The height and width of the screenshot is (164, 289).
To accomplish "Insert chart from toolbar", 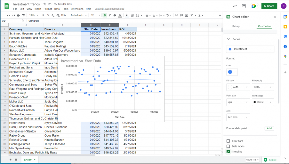I will (186, 15).
